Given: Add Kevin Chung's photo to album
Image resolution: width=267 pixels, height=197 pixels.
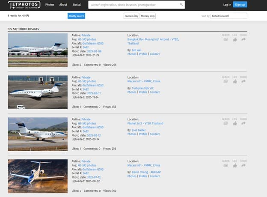Looking at the screenshot, I should coord(225,165).
